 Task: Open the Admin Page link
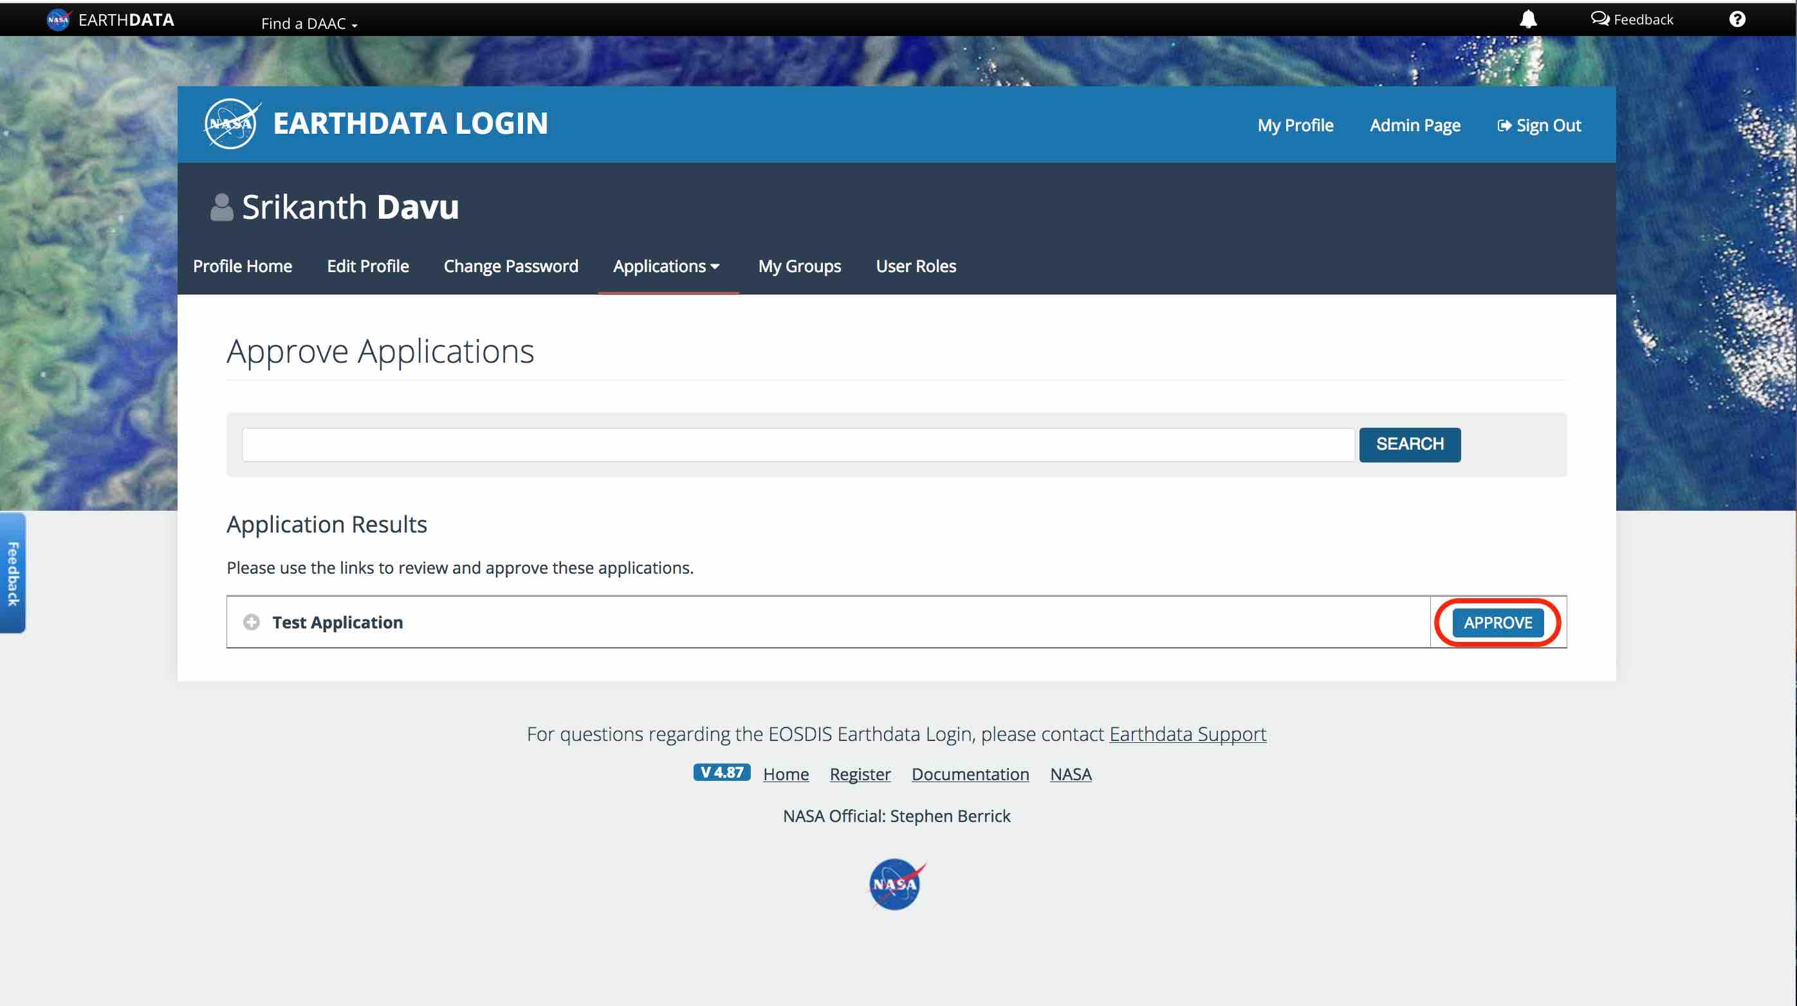pos(1415,125)
